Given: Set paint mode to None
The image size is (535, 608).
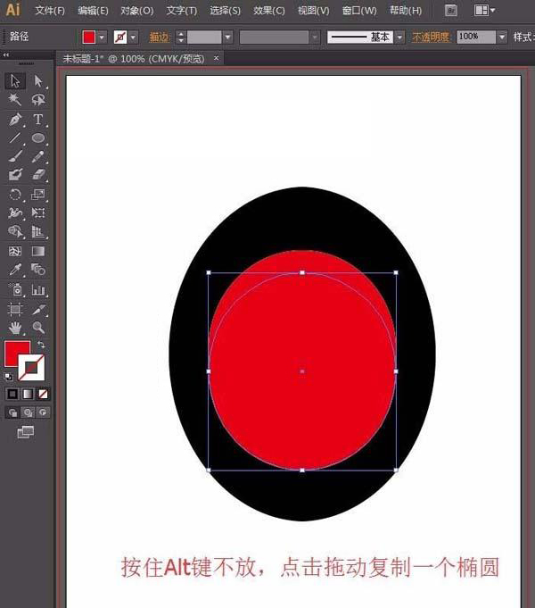Looking at the screenshot, I should pyautogui.click(x=43, y=394).
